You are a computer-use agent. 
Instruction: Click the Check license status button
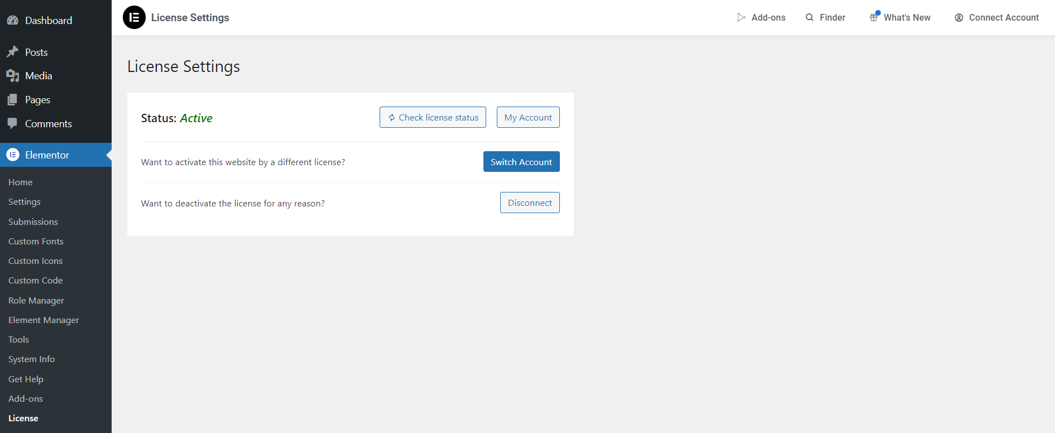click(433, 117)
